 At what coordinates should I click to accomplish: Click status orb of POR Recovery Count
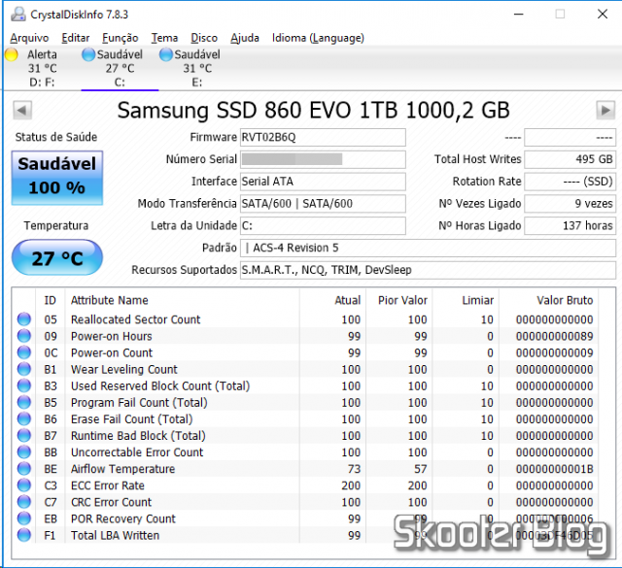click(x=24, y=518)
